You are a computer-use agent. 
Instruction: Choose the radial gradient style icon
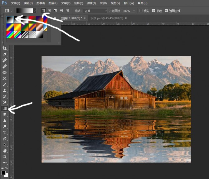[x=49, y=11]
